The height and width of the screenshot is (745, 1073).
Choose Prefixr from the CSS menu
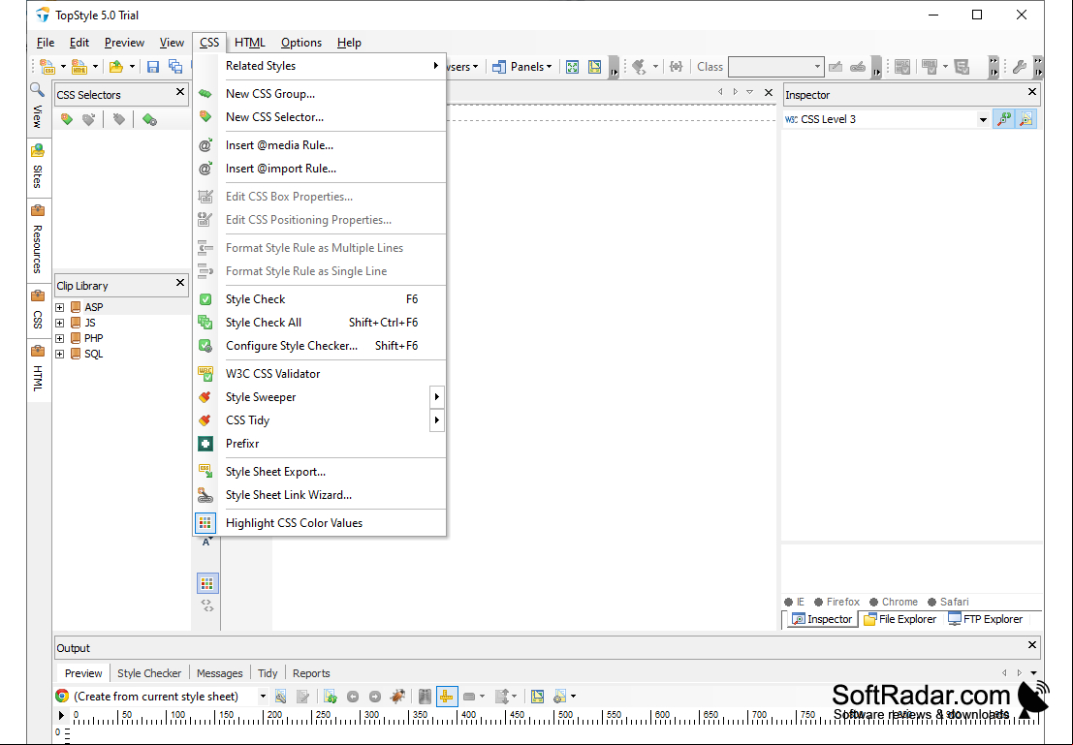[x=320, y=444]
